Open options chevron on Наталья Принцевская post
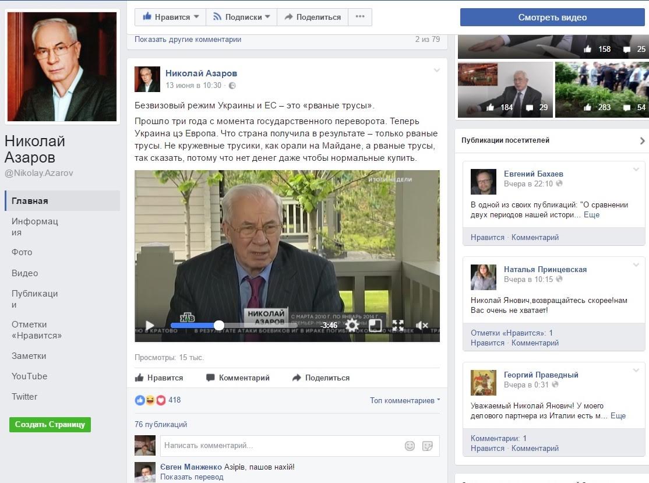The height and width of the screenshot is (483, 649). click(x=636, y=265)
